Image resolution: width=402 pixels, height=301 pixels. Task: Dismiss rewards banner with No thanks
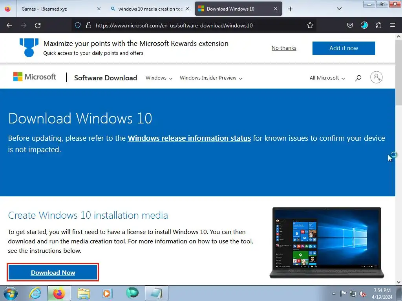(x=284, y=48)
